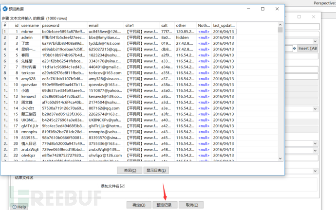Select username cell 'mbrne'
Viewport: 336px width, 210px height.
pyautogui.click(x=27, y=32)
